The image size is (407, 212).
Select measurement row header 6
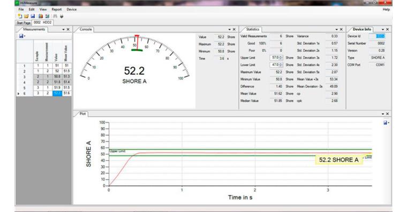tap(25, 93)
